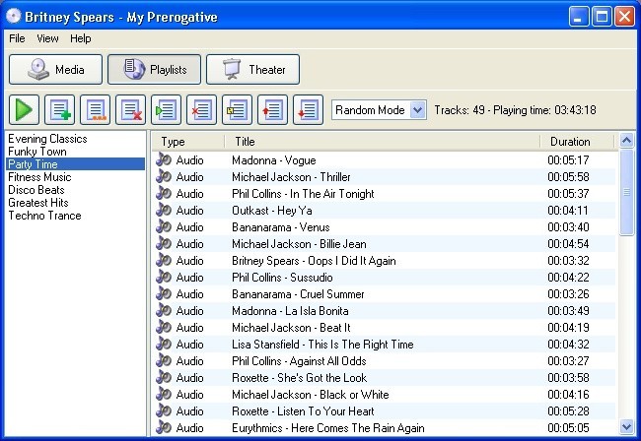Screen dimensions: 641x441
Task: Switch to the Media tab
Action: [55, 70]
